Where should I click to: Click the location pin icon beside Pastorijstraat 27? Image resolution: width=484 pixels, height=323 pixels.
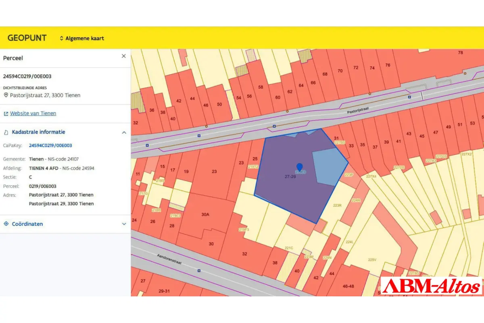[6, 95]
